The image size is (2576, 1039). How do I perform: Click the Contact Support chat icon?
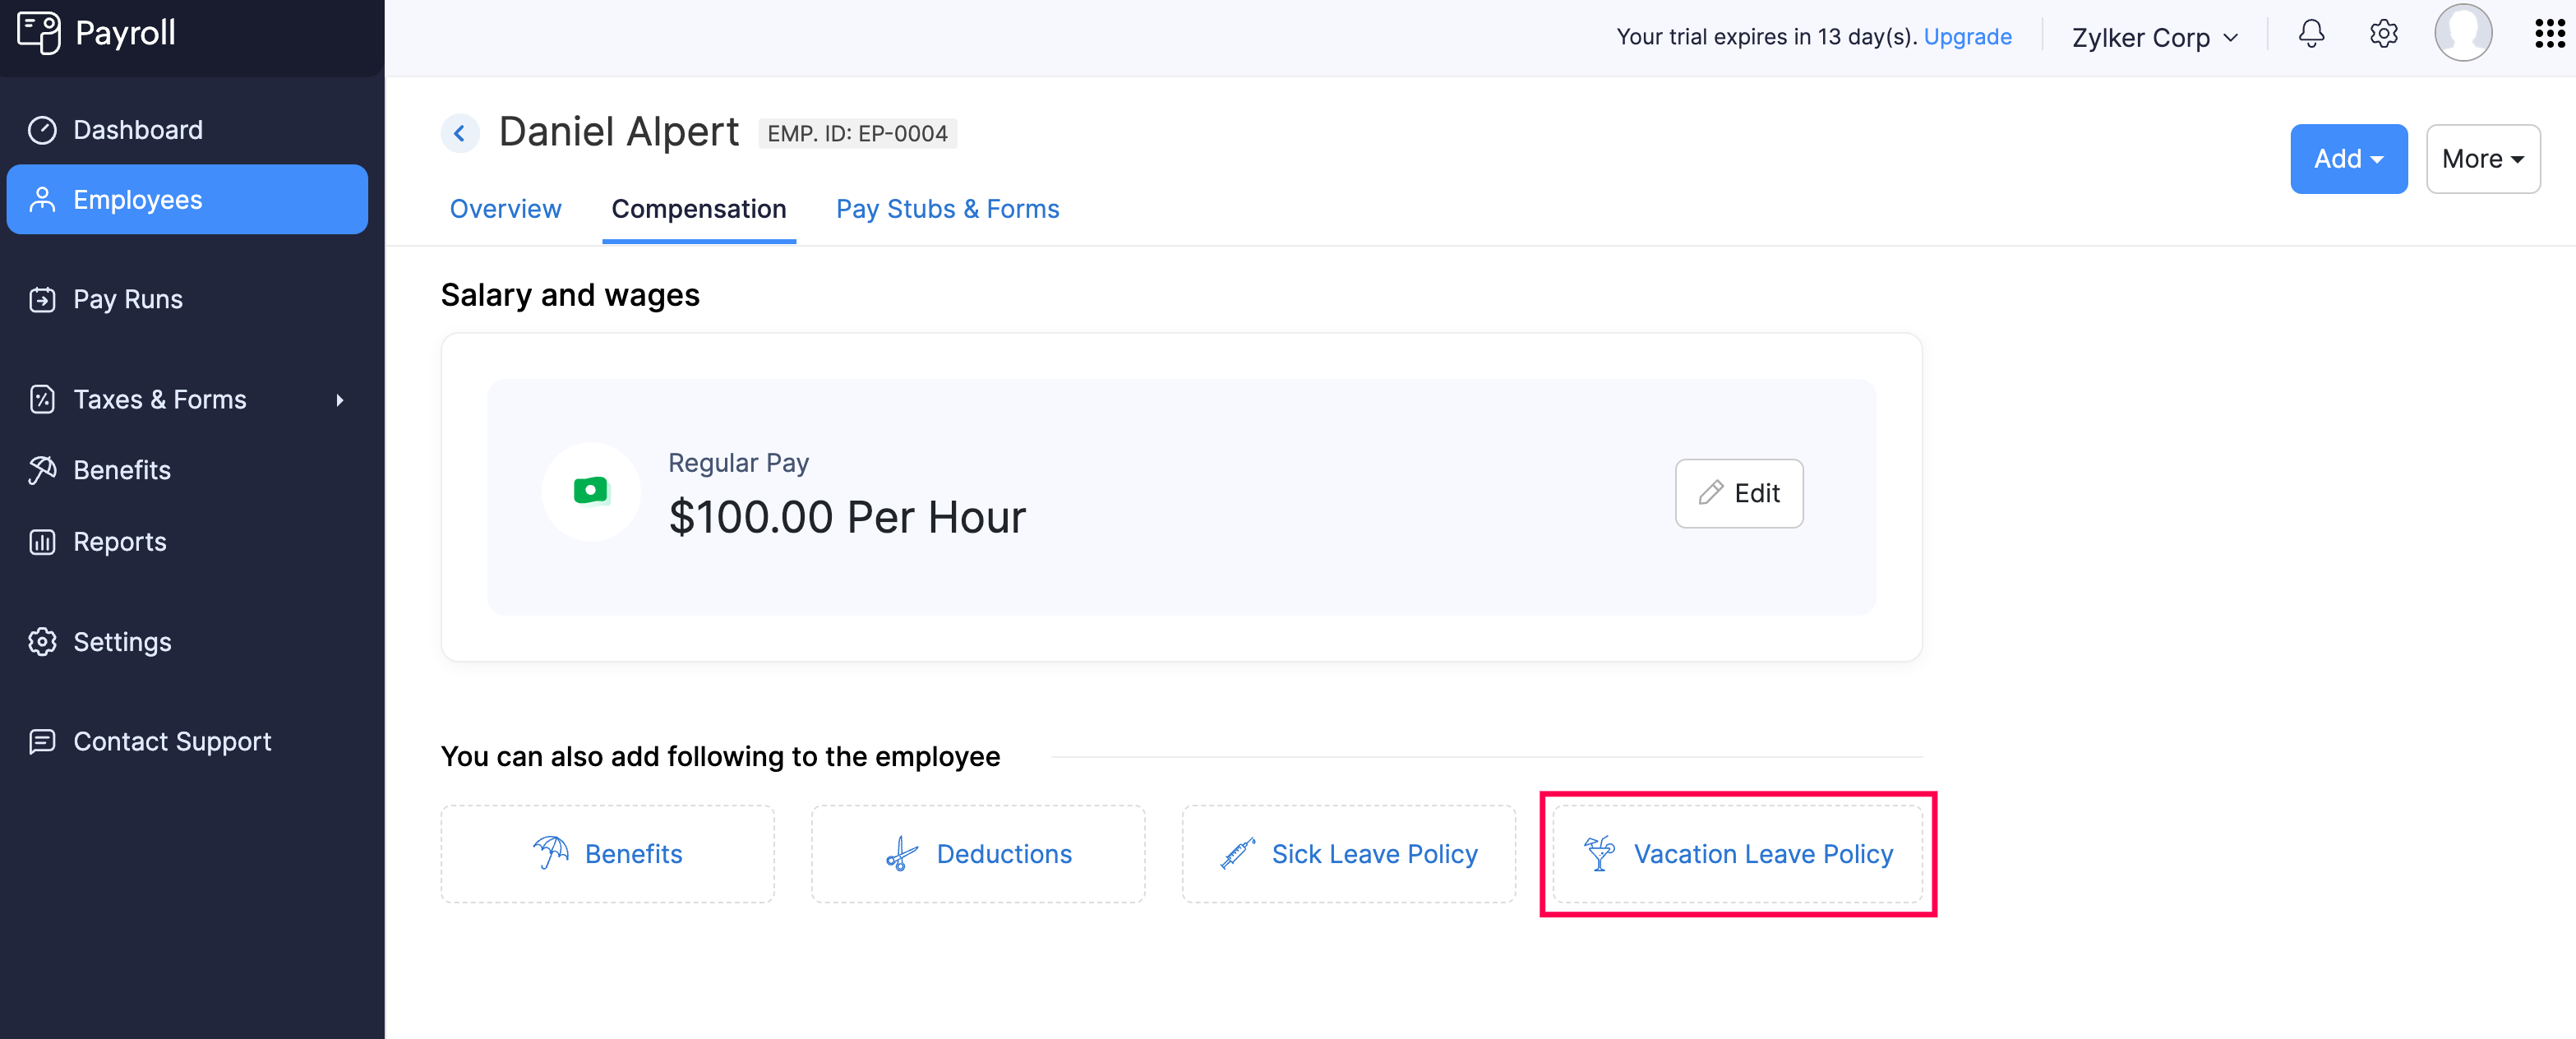click(x=42, y=741)
